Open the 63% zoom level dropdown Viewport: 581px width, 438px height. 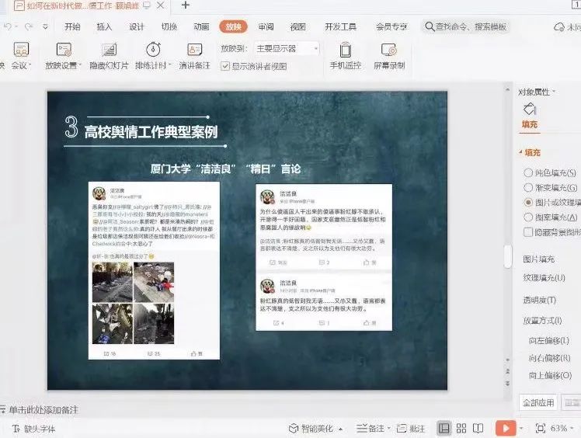[562, 429]
